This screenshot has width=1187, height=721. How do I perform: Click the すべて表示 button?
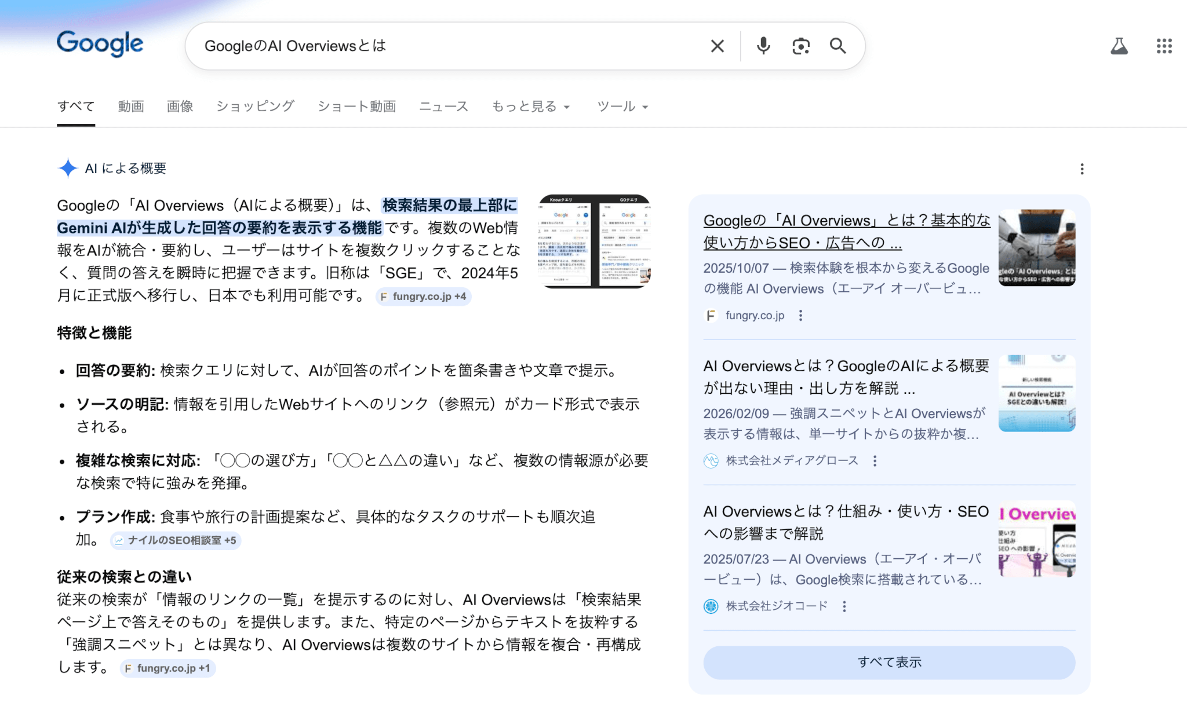[x=889, y=663]
